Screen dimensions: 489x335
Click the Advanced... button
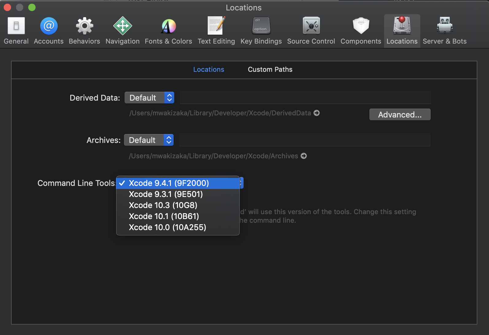(x=400, y=114)
